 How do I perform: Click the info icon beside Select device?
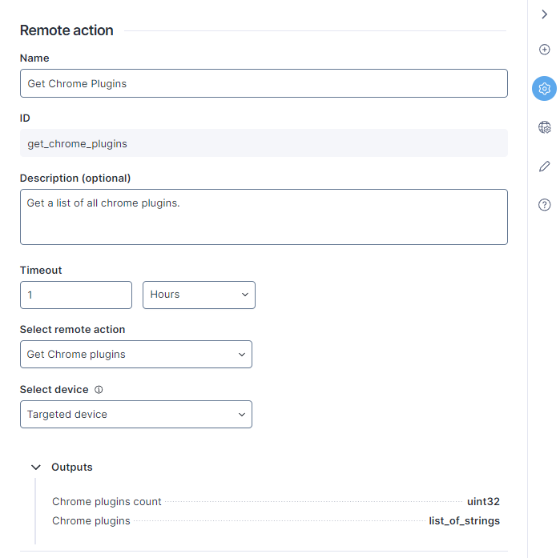(x=99, y=390)
